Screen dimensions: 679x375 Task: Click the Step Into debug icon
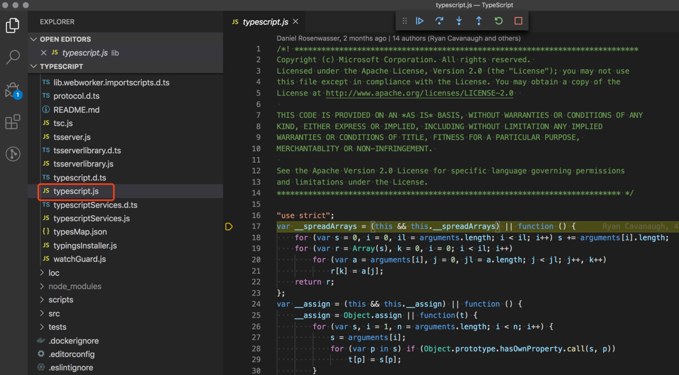459,21
